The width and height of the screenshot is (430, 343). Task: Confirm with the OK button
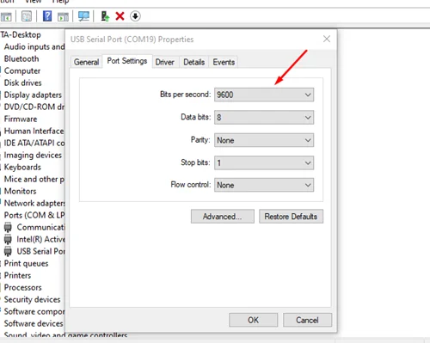coord(254,320)
